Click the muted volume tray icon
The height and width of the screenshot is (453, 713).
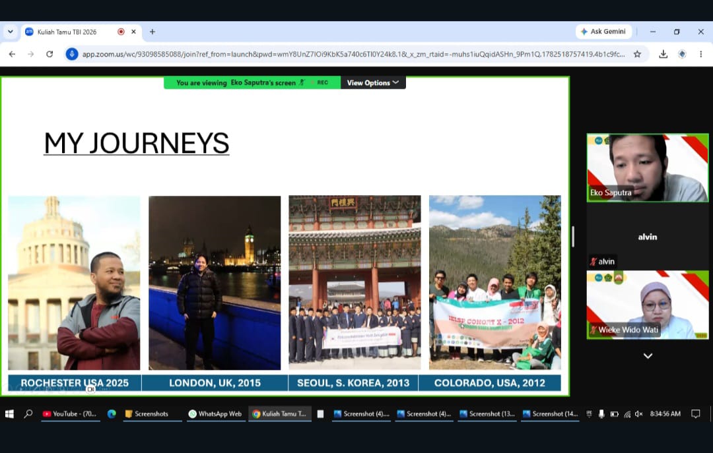pos(639,414)
